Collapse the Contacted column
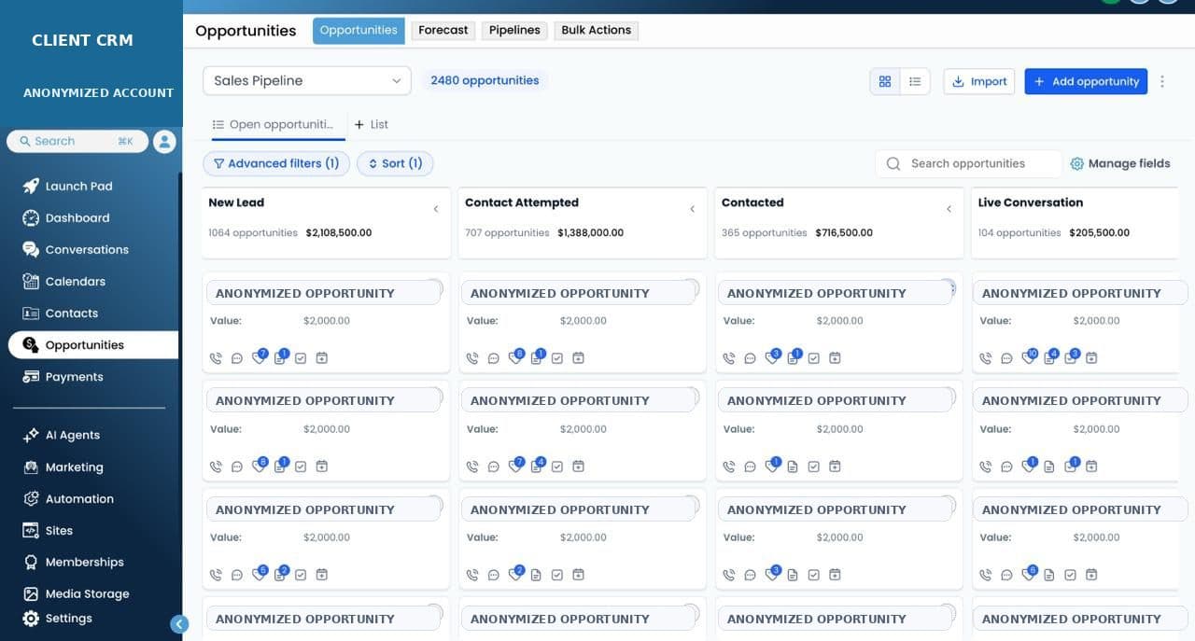This screenshot has width=1195, height=641. coord(949,209)
